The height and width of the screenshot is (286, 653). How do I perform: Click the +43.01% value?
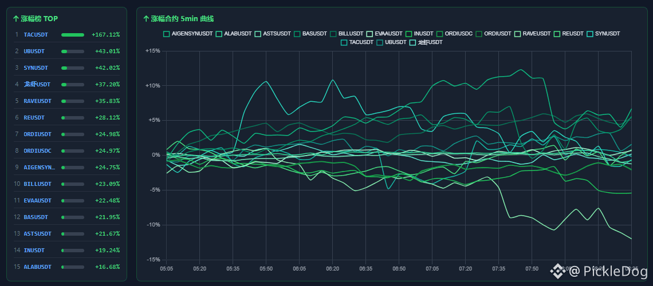(x=108, y=51)
